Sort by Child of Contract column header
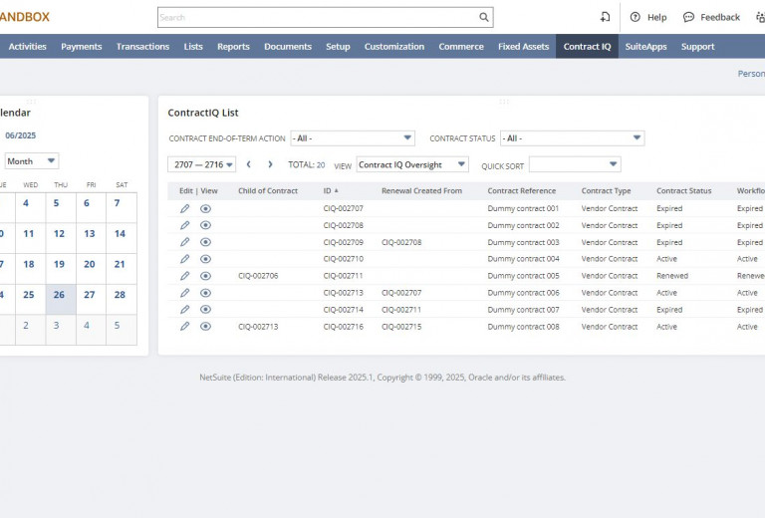 point(268,190)
